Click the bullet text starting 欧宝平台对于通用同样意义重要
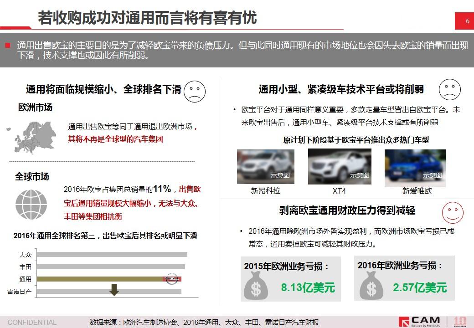The image size is (474, 328). [350, 116]
